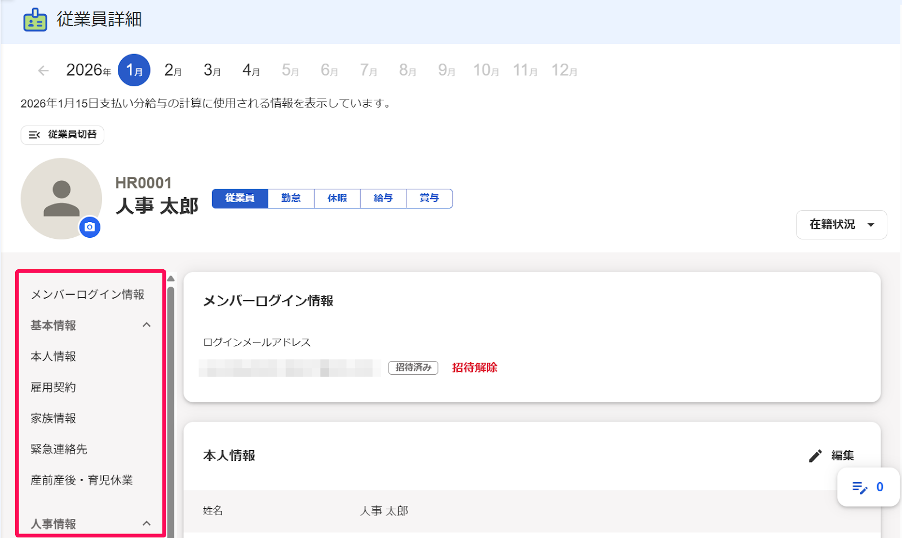902x538 pixels.
Task: Click the pencil edit icon in 本人情報
Action: [x=815, y=456]
